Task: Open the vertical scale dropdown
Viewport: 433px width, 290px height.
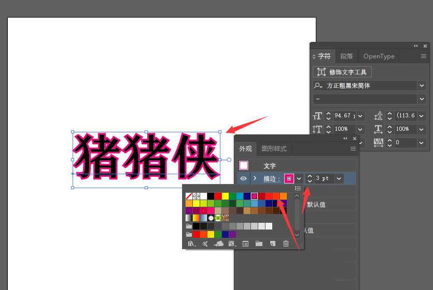Action: pyautogui.click(x=360, y=129)
